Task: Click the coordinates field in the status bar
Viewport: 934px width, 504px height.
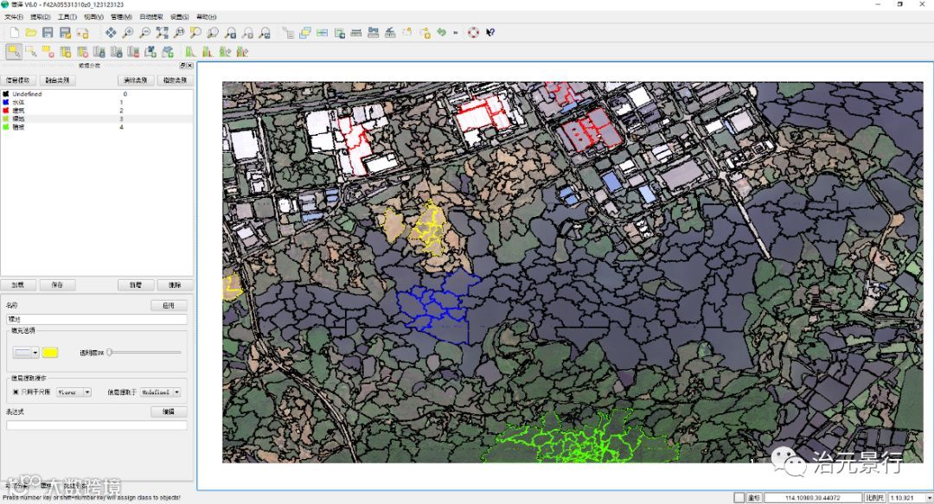Action: pos(813,497)
